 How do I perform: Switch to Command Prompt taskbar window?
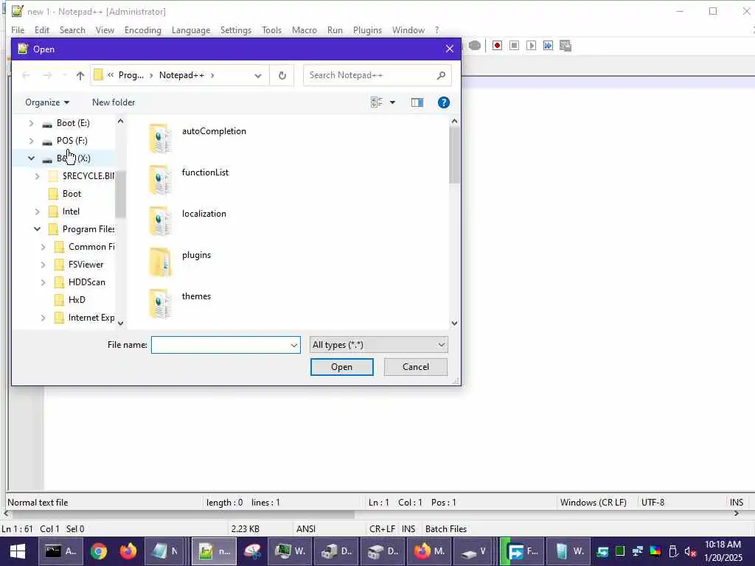click(x=61, y=551)
